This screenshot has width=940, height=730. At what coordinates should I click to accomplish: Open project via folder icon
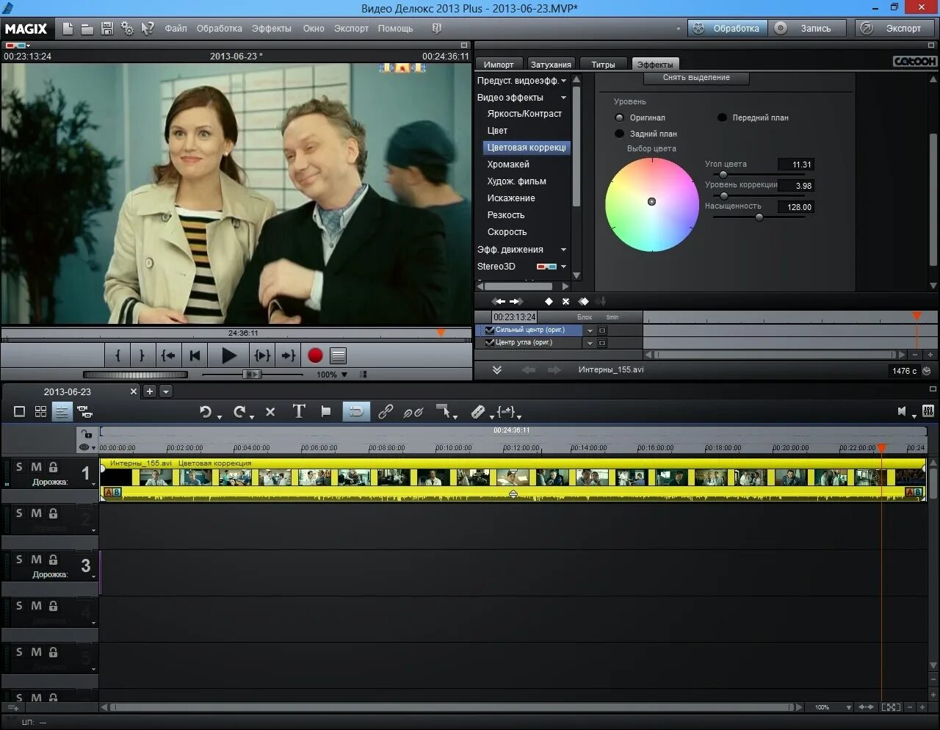click(x=87, y=29)
